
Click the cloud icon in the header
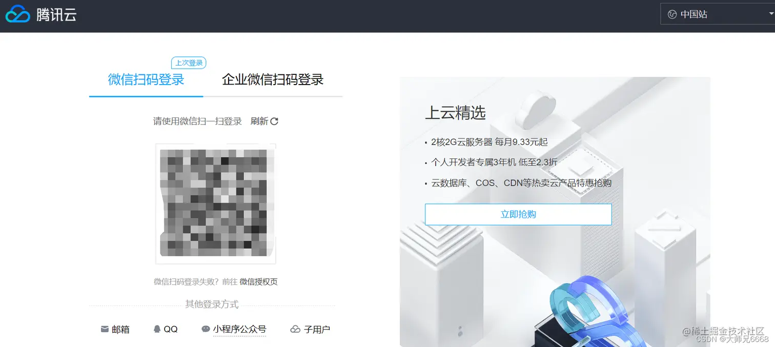tap(17, 14)
